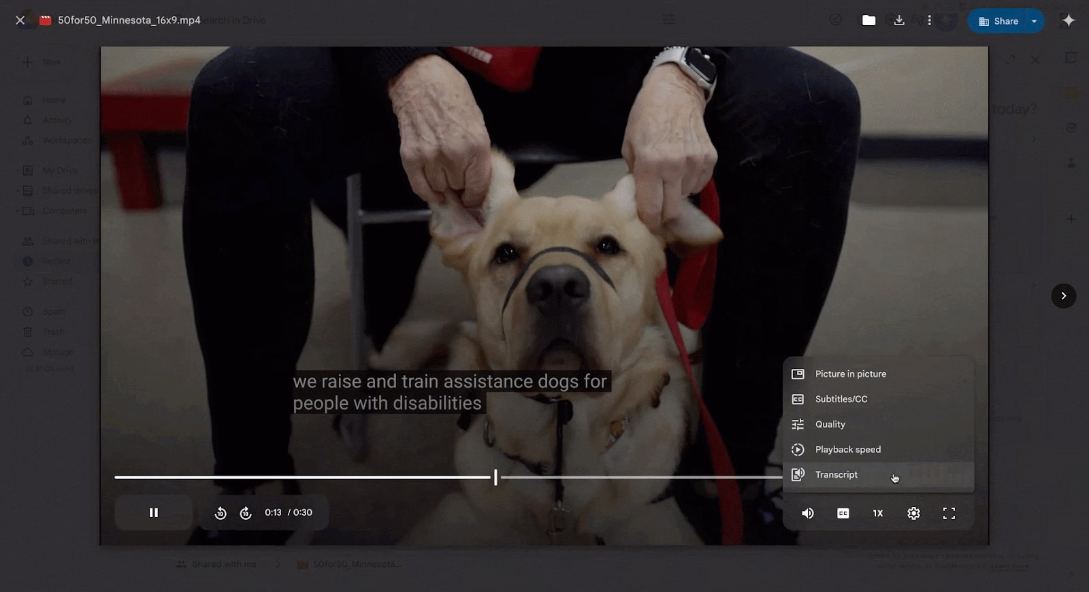Viewport: 1089px width, 592px height.
Task: Choose Quality from settings menu
Action: pyautogui.click(x=830, y=424)
